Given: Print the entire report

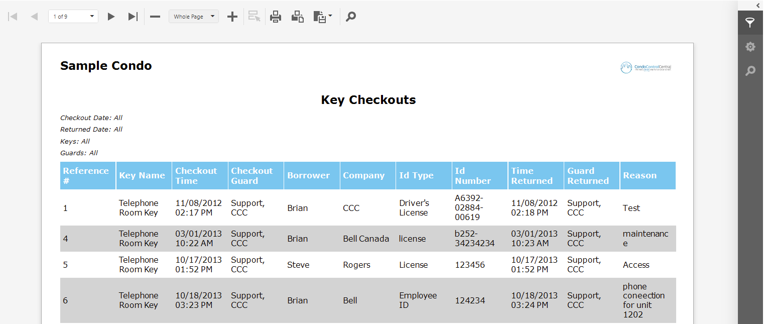Looking at the screenshot, I should (275, 16).
